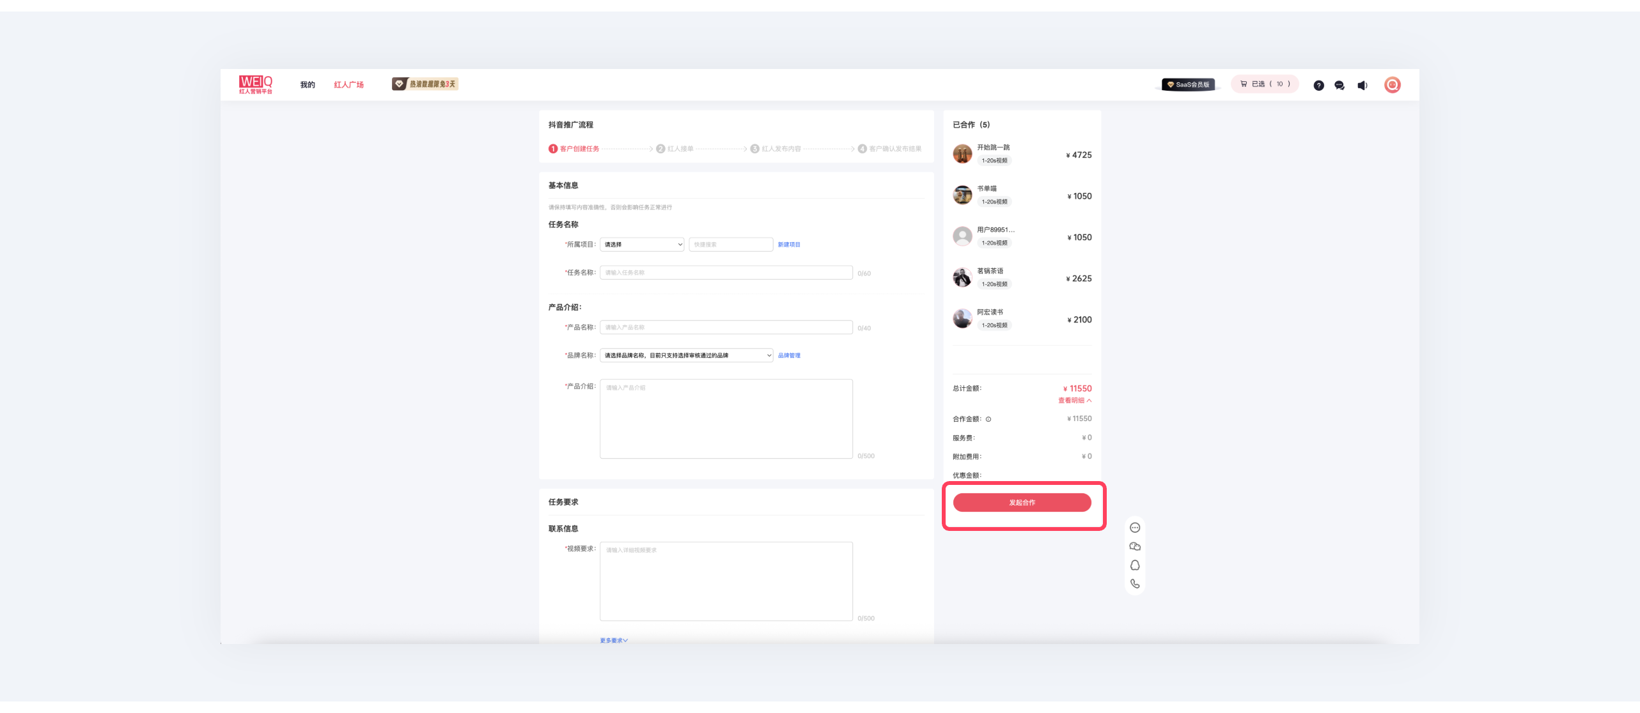Click the 任务名称 input field
Image resolution: width=1640 pixels, height=713 pixels.
coord(726,272)
